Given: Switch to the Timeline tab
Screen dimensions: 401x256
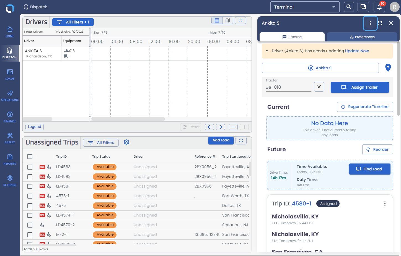Looking at the screenshot, I should click(x=292, y=37).
